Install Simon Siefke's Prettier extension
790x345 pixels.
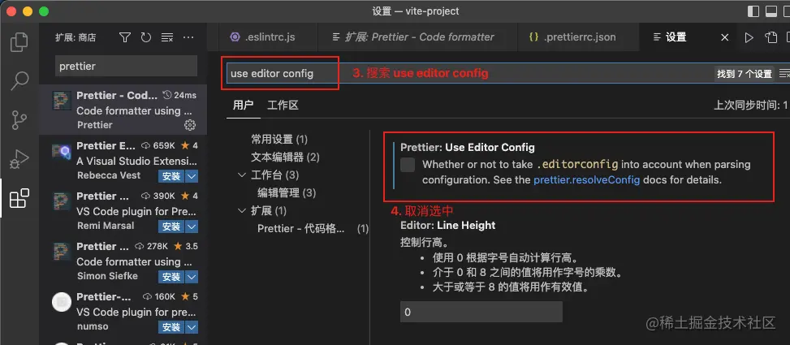(171, 277)
